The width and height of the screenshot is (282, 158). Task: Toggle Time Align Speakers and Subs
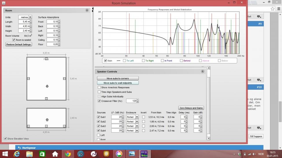[99, 92]
